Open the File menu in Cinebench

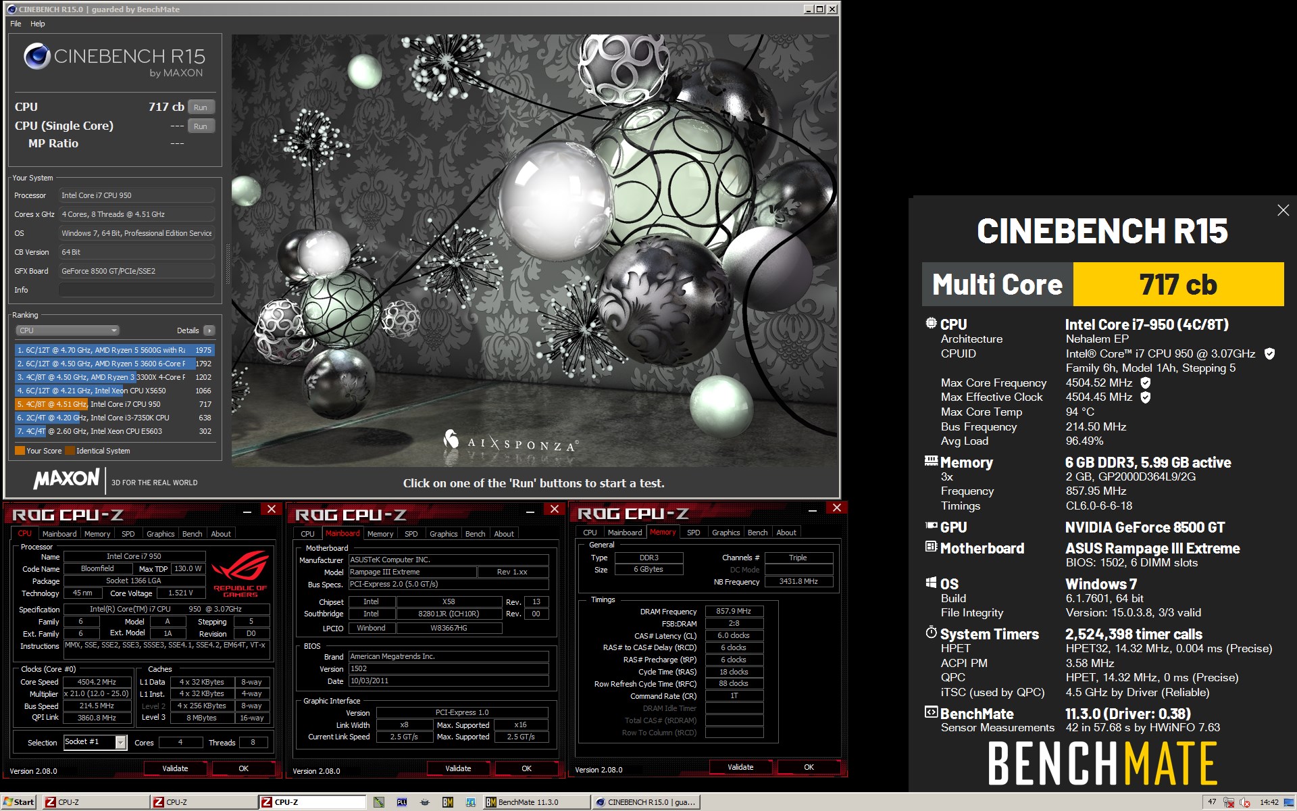[16, 24]
